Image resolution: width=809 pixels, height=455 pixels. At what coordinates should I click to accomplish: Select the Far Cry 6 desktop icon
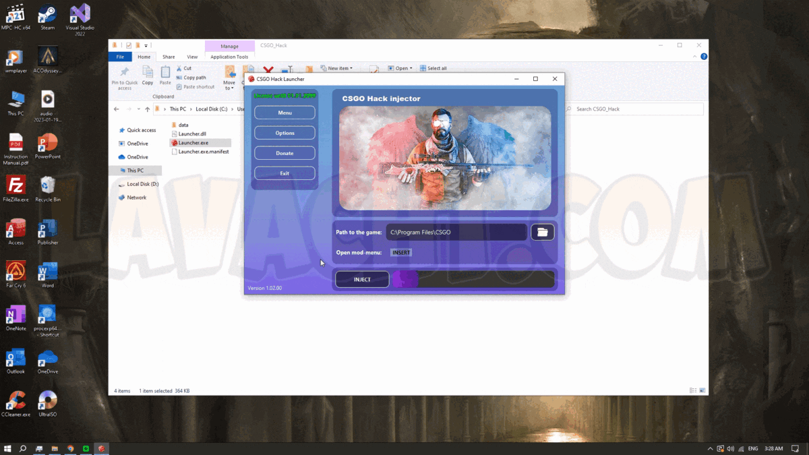(x=16, y=276)
